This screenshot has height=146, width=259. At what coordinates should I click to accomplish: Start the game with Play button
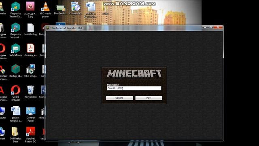click(149, 98)
